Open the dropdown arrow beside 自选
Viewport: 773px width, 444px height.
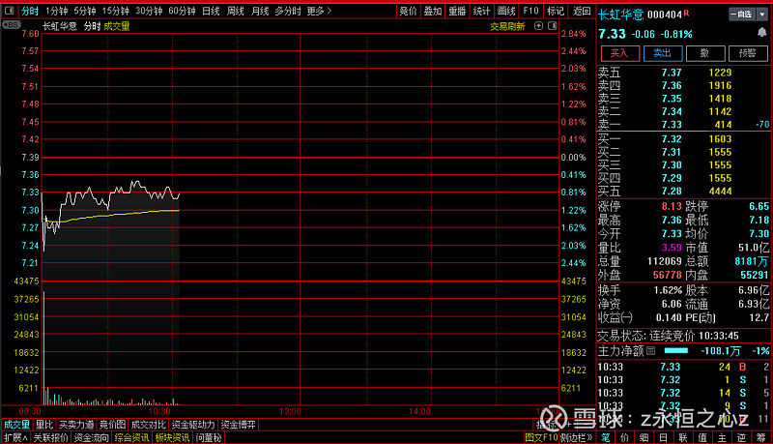pyautogui.click(x=762, y=15)
